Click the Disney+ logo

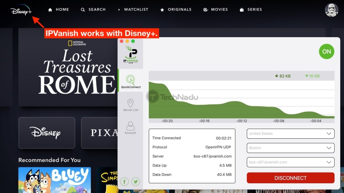(21, 10)
